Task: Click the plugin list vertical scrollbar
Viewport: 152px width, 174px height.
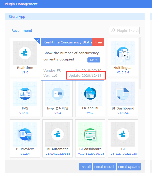Action: click(140, 63)
